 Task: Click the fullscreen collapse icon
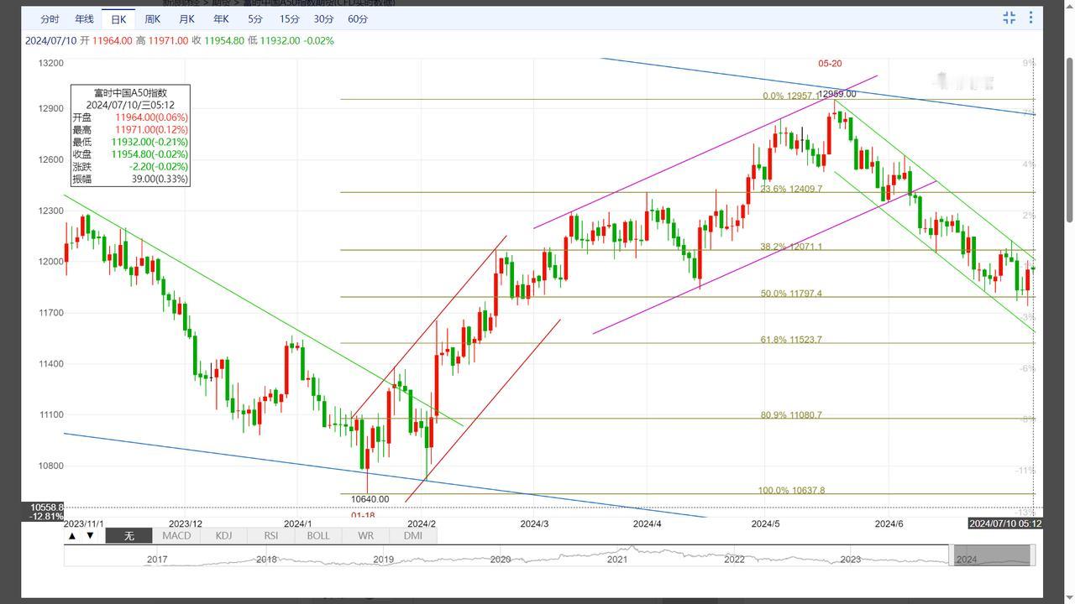pyautogui.click(x=1009, y=18)
